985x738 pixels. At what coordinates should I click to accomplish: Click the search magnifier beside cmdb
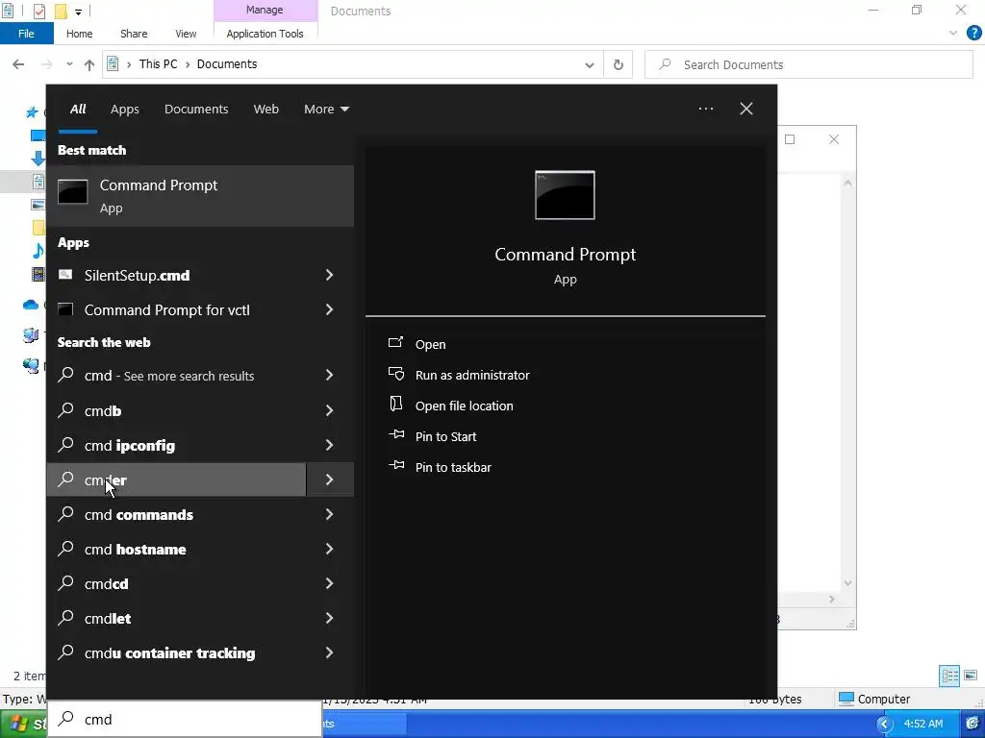[65, 409]
